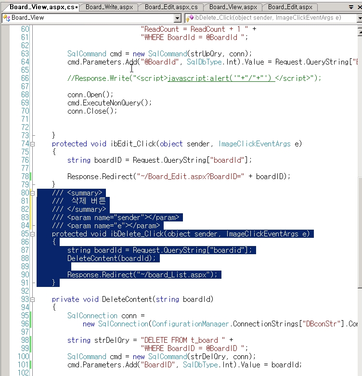This screenshot has width=362, height=376.
Task: Select the Board_View.aspx.cs active tab
Action: (x=44, y=7)
